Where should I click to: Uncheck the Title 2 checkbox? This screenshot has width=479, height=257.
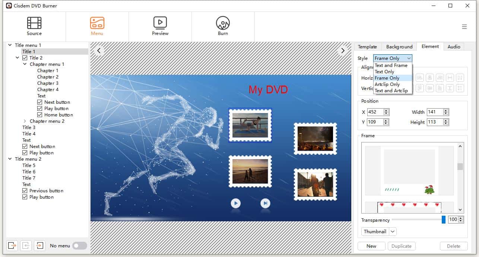pos(25,58)
